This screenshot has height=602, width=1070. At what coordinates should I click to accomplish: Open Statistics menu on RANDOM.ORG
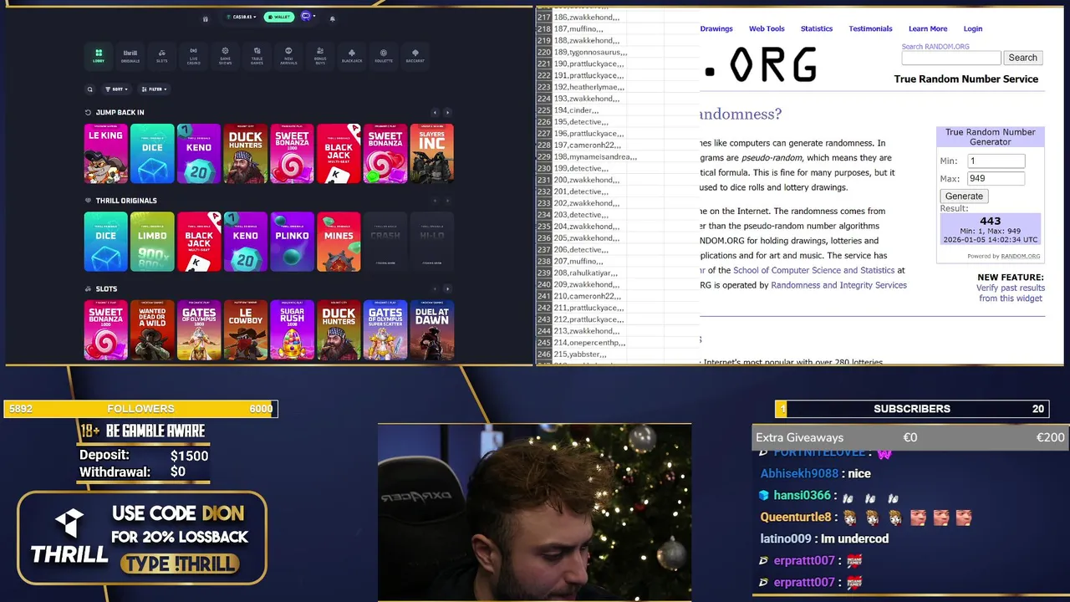[817, 28]
